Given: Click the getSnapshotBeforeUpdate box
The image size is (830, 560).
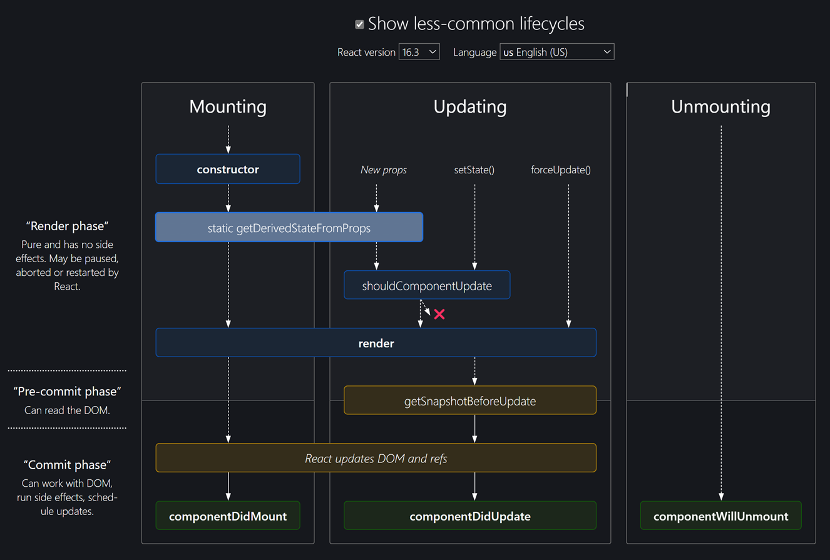Looking at the screenshot, I should [470, 400].
